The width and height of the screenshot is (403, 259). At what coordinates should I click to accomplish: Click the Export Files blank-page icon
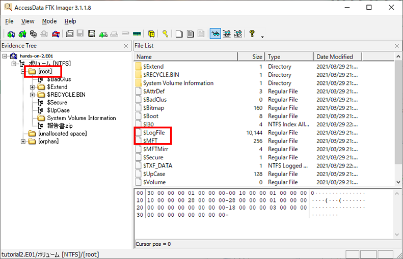click(x=179, y=34)
